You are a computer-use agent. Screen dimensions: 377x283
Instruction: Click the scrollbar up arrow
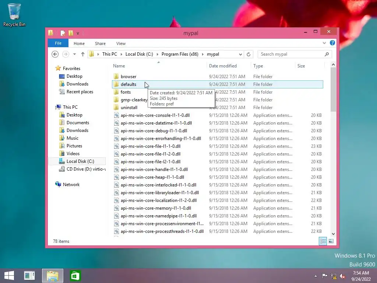[x=333, y=64]
